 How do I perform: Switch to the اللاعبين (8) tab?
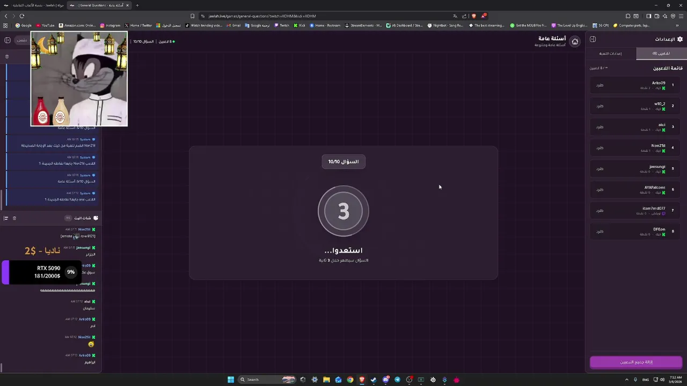coord(661,54)
